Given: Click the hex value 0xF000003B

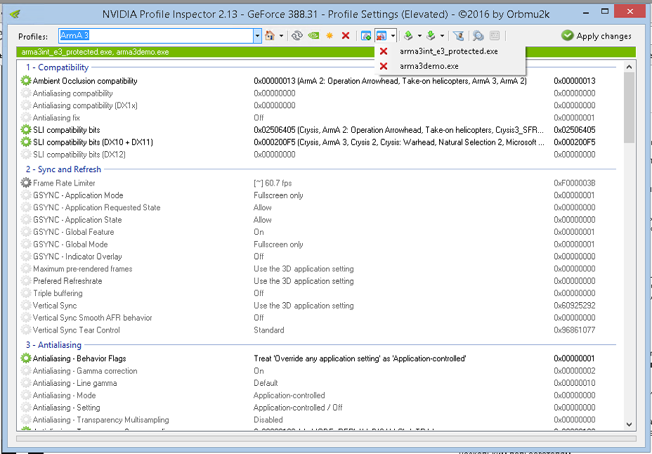Looking at the screenshot, I should tap(574, 183).
